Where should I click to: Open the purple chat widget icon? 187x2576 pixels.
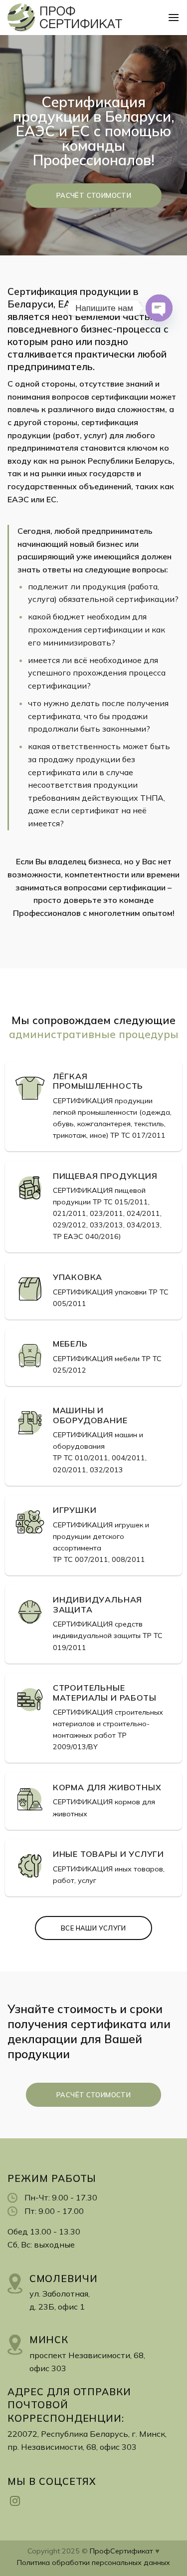click(158, 307)
